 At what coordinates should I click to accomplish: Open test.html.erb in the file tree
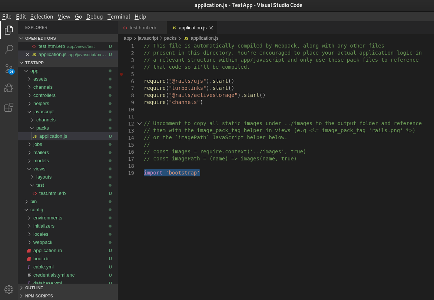pyautogui.click(x=52, y=193)
